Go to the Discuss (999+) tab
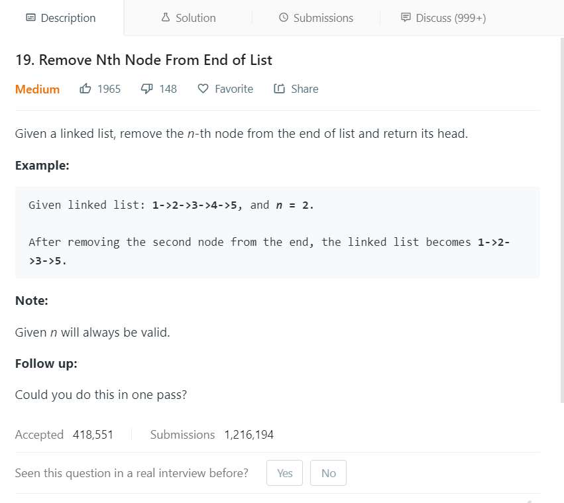 tap(451, 18)
